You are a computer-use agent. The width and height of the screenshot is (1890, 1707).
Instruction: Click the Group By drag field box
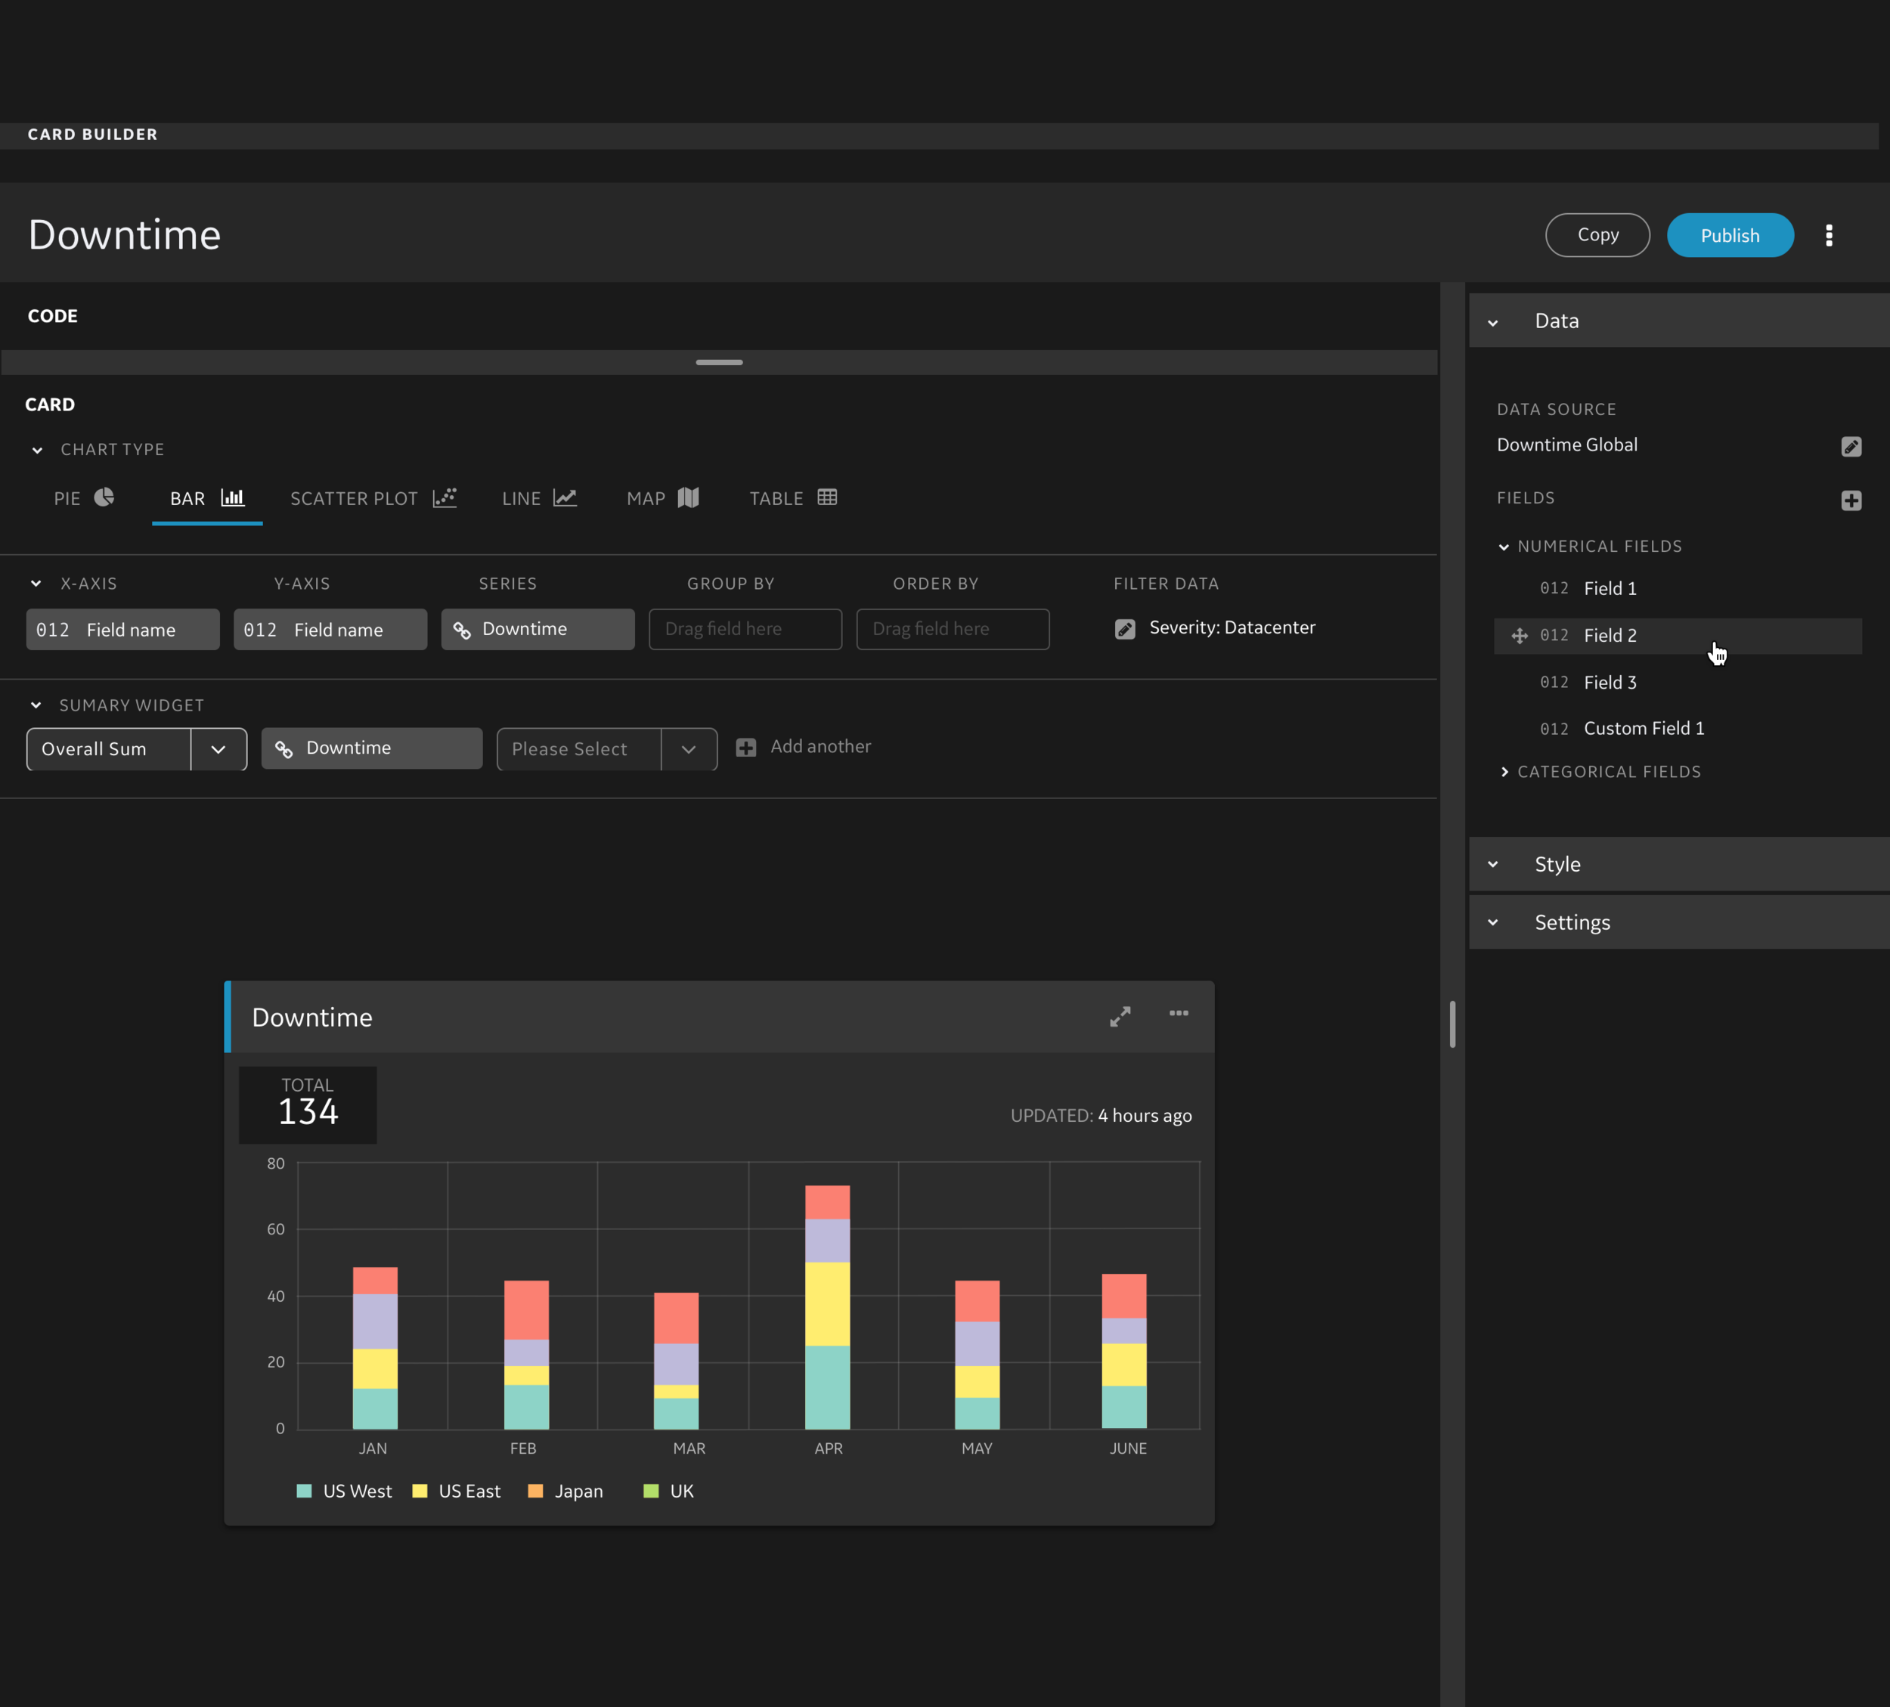tap(745, 629)
